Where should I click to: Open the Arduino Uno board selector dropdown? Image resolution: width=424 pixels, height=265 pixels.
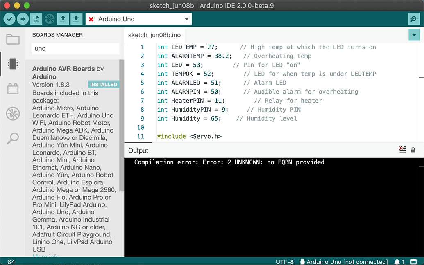point(138,19)
